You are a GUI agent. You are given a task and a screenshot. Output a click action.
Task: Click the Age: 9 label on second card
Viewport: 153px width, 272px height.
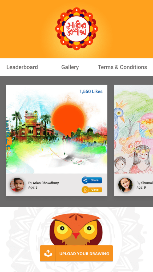point(141,187)
